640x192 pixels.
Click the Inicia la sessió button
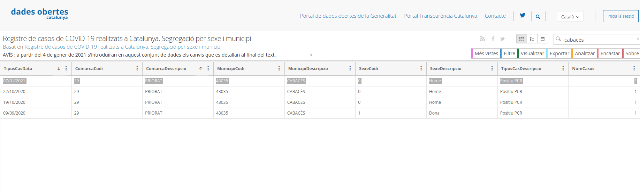620,16
